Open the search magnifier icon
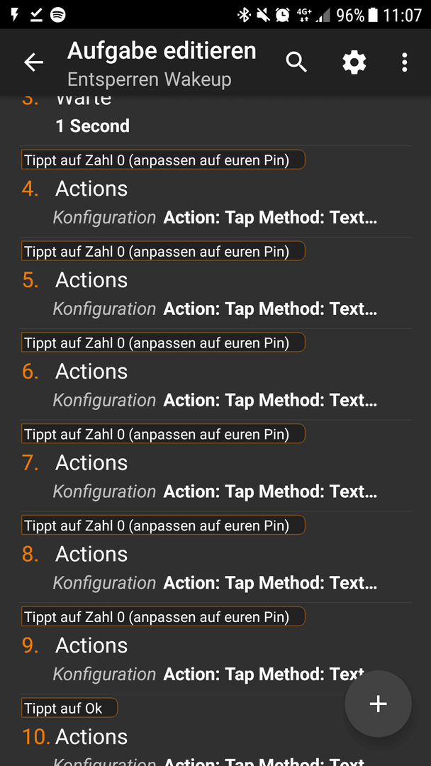The image size is (431, 766). 296,62
